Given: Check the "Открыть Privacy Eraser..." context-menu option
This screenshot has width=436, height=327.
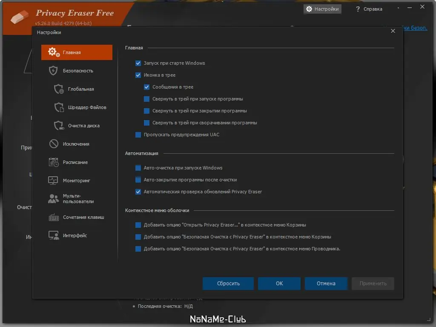Looking at the screenshot, I should 138,225.
